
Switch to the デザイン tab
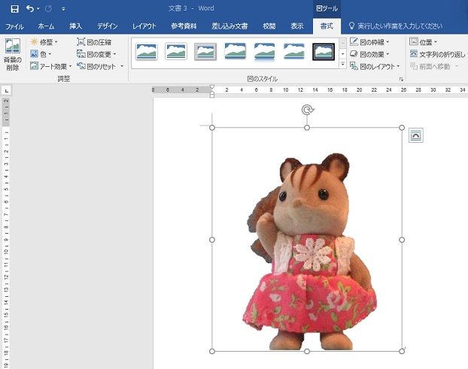(107, 26)
